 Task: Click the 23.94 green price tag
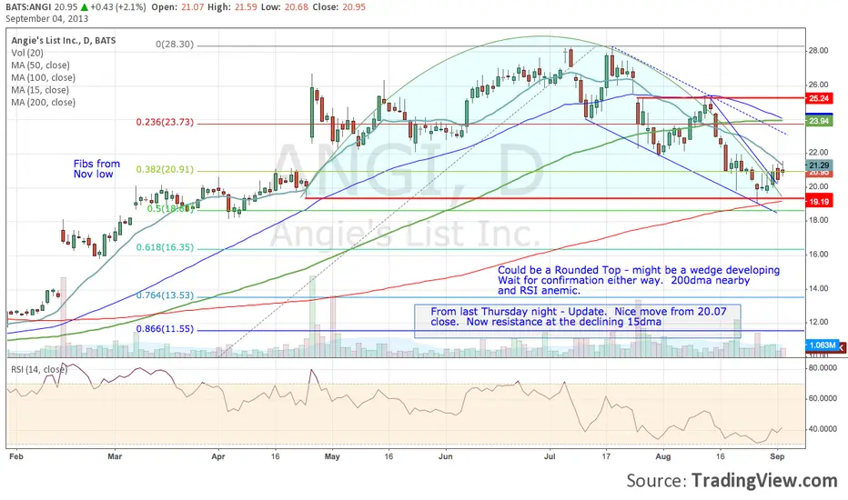819,121
